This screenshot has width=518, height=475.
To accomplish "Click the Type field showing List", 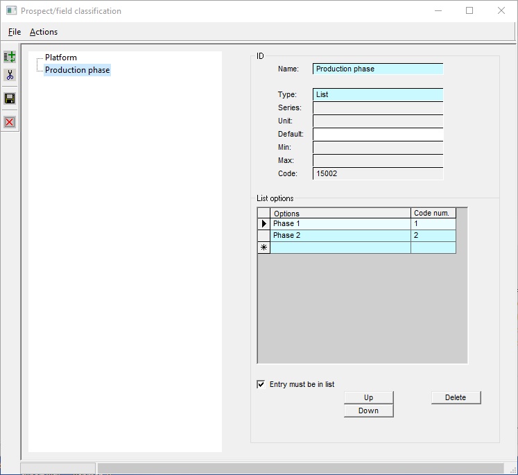I will pos(377,95).
